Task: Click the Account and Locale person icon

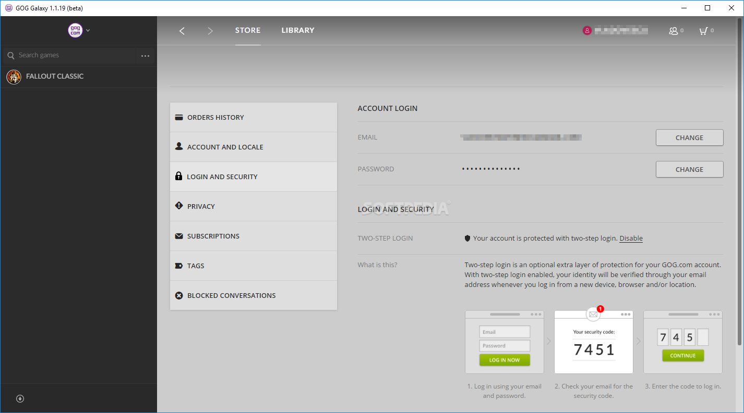Action: 179,146
